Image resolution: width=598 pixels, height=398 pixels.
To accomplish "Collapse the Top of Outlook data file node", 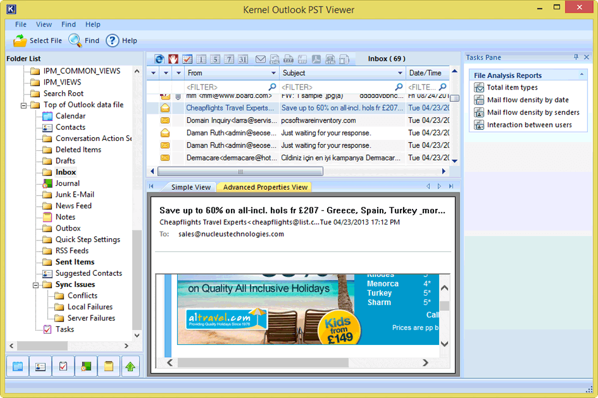I will click(x=24, y=106).
